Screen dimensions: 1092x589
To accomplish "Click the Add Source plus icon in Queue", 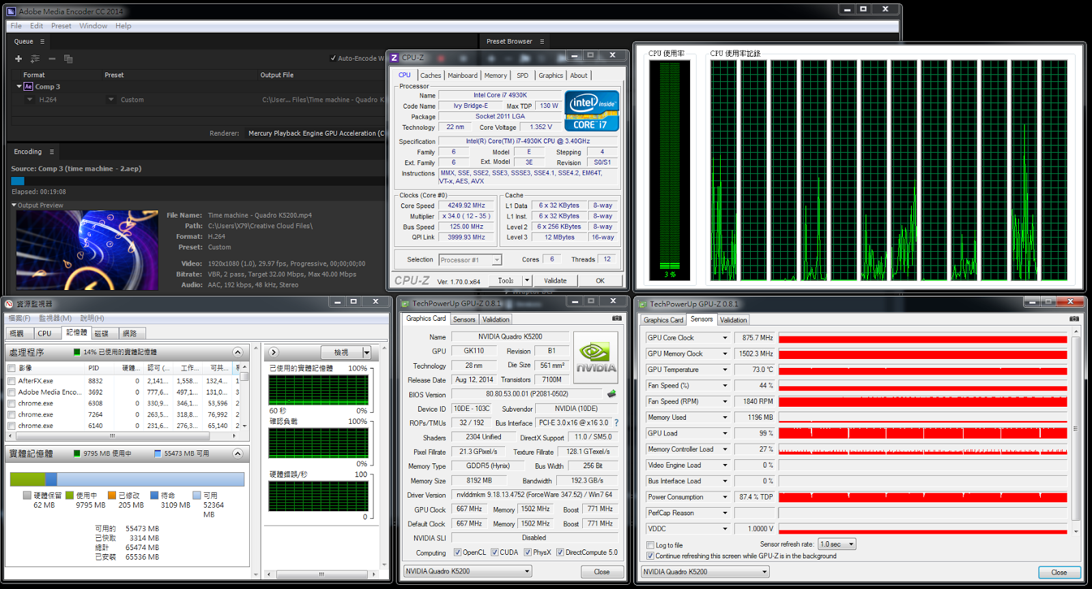I will tap(18, 59).
